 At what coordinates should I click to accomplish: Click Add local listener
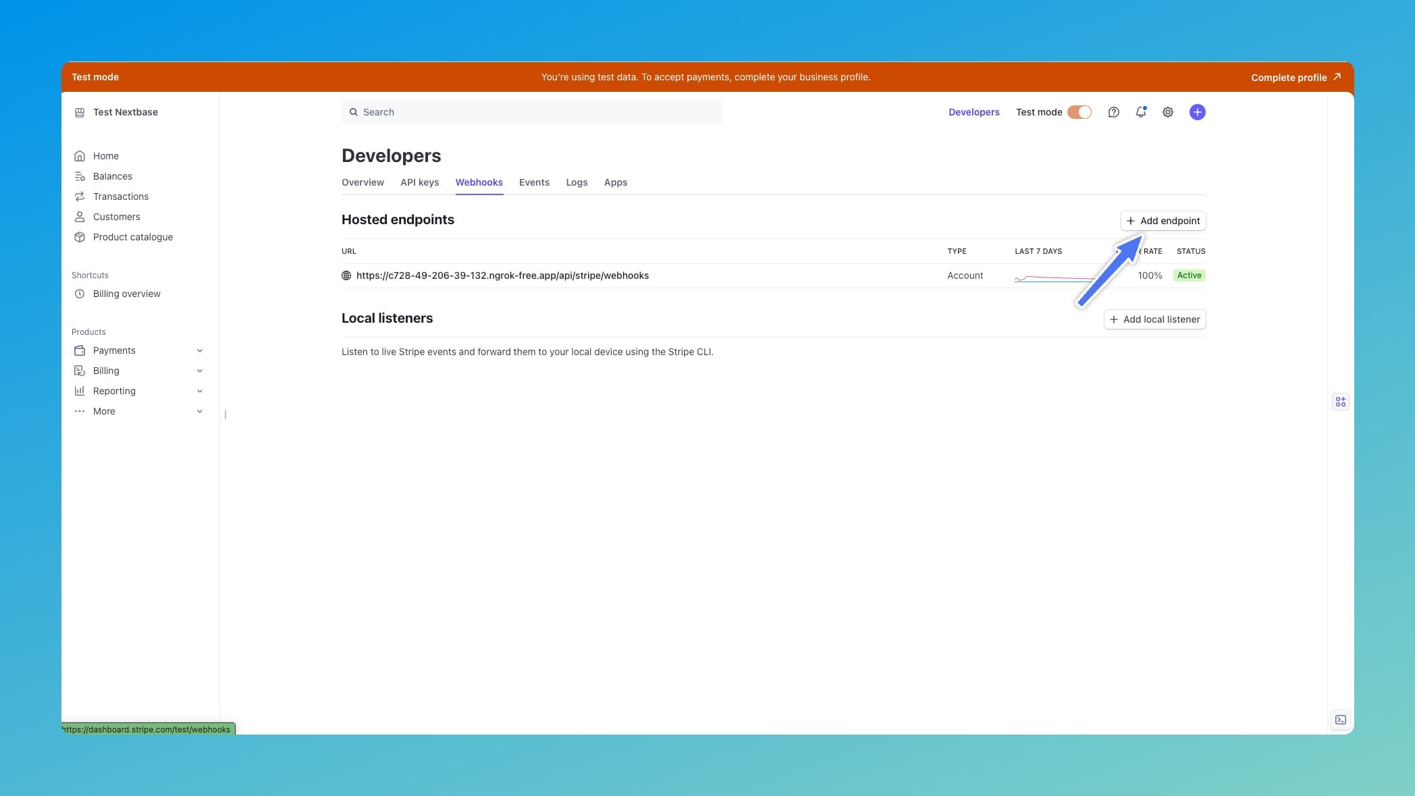(x=1154, y=319)
